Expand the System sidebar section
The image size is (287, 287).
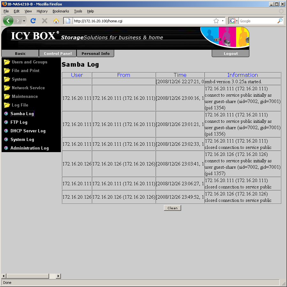[19, 79]
